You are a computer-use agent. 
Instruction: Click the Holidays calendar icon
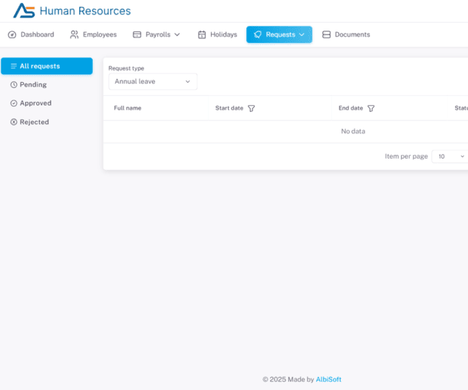point(202,34)
